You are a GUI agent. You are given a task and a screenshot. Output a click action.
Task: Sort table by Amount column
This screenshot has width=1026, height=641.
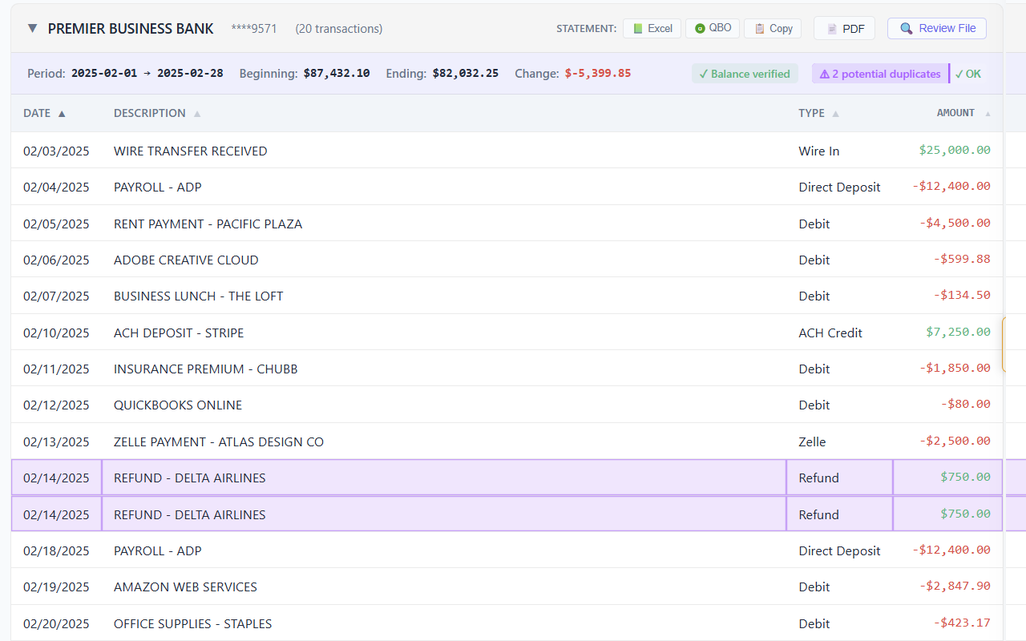[x=963, y=113]
